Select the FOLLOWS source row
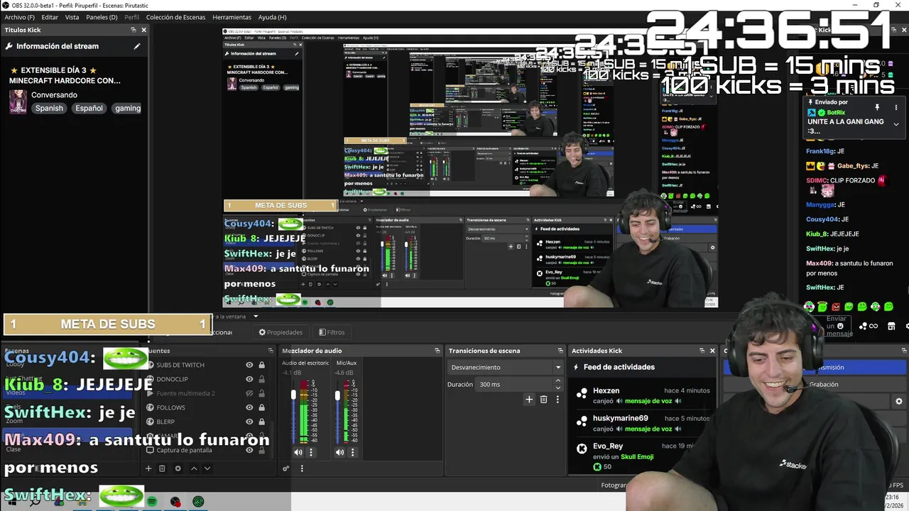 point(206,407)
